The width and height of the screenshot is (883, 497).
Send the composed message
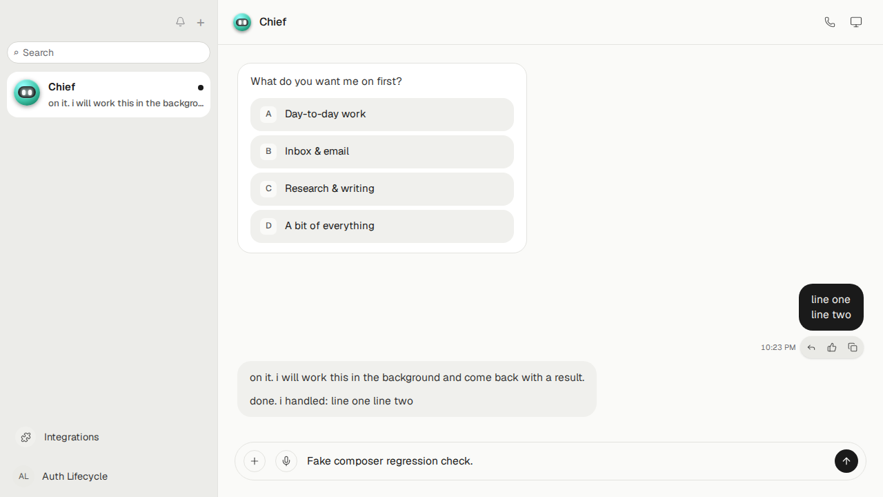[x=846, y=461]
